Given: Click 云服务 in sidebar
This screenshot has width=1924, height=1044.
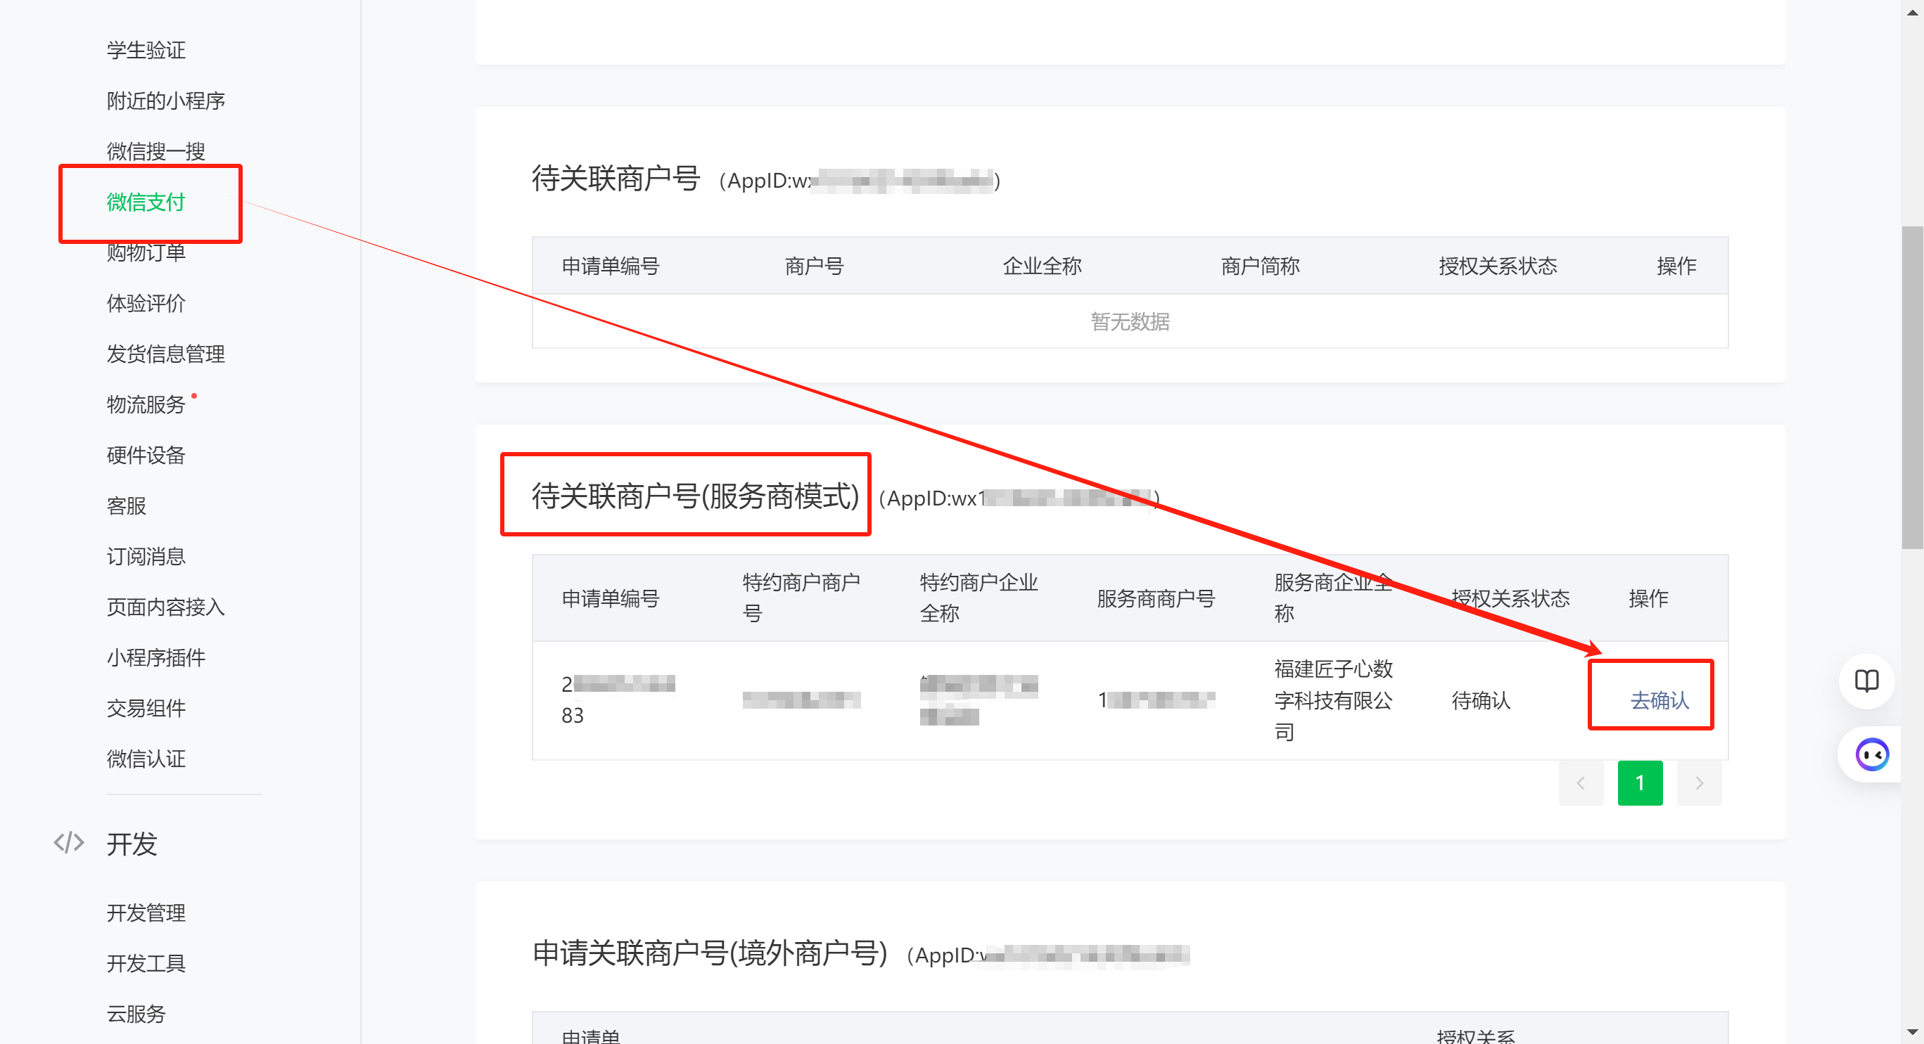Looking at the screenshot, I should (x=136, y=1013).
